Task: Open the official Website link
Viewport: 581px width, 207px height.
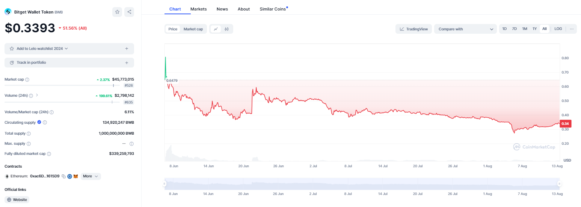Action: click(x=17, y=199)
